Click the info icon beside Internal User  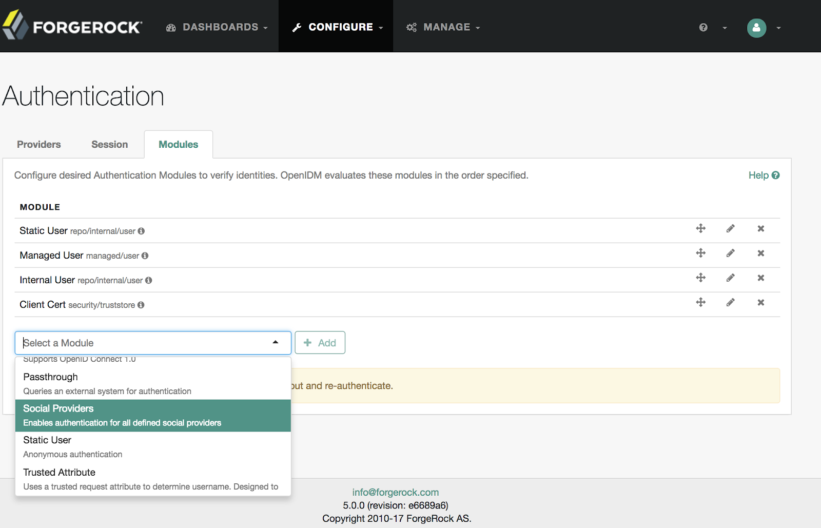(148, 280)
